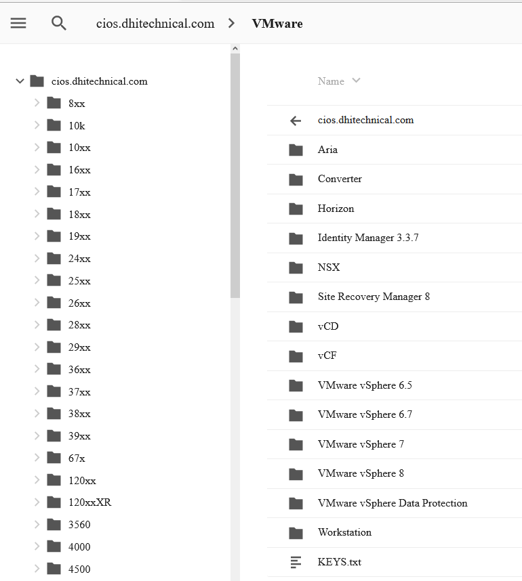This screenshot has width=522, height=581.
Task: Expand the 10xx tree folder
Action: (37, 148)
